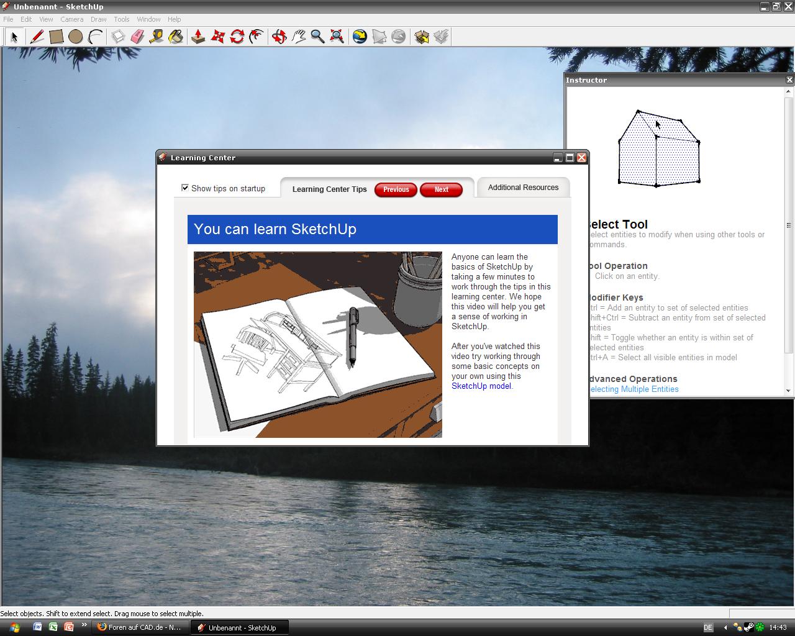The width and height of the screenshot is (795, 636).
Task: Click Unbenannt - SketchUp taskbar button
Action: (239, 627)
